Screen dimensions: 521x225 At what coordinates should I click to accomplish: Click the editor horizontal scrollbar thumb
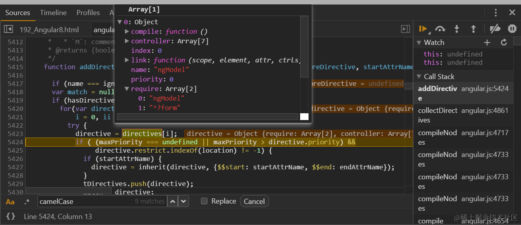pos(69,191)
